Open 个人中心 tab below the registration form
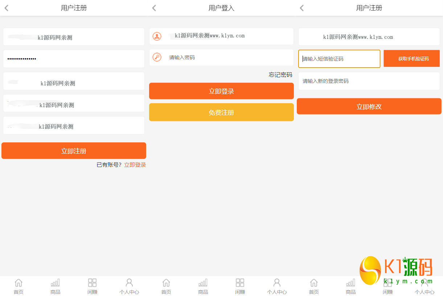The image size is (443, 296). tap(129, 286)
